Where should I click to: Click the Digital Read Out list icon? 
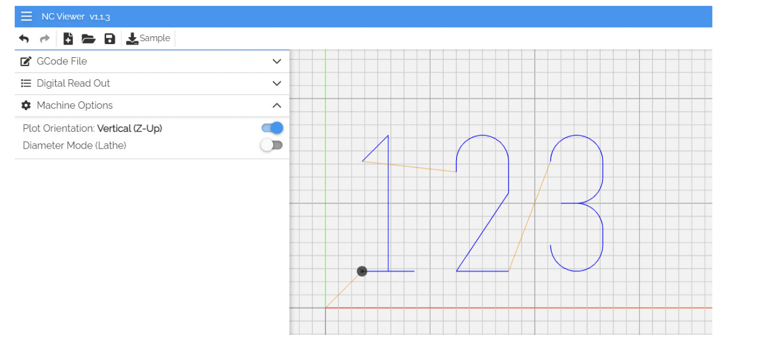coord(25,83)
